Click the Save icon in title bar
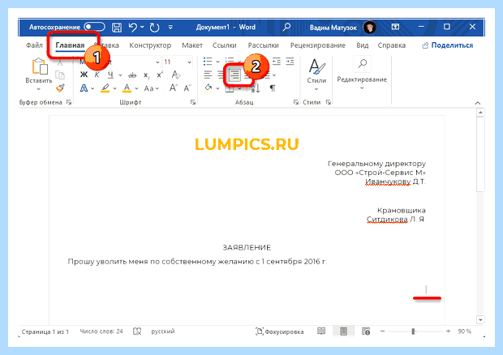 point(117,28)
